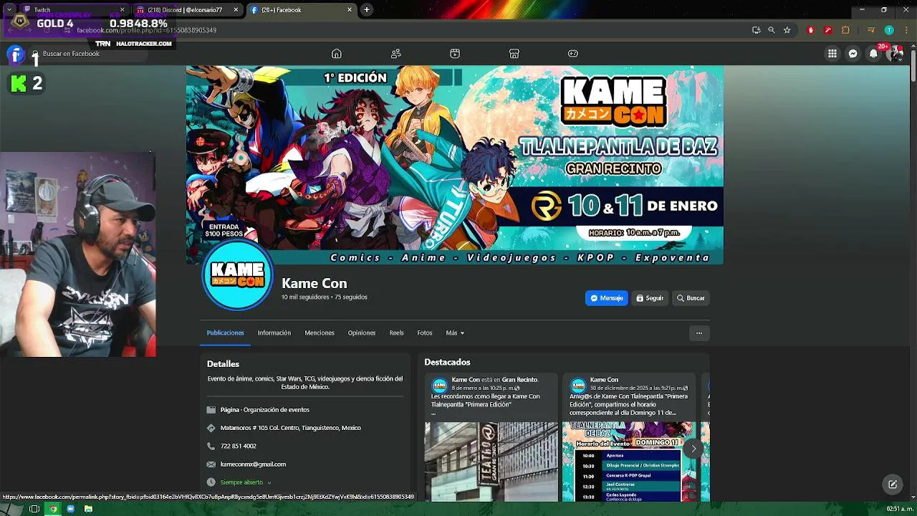917x516 pixels.
Task: Click the zoom magnifier icon in address bar
Action: click(772, 30)
